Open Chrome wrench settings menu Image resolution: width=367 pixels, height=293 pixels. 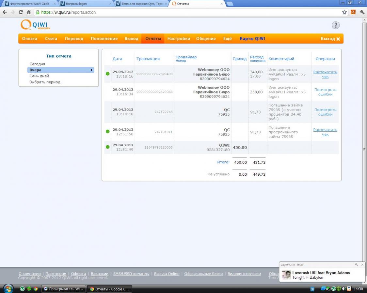click(362, 12)
